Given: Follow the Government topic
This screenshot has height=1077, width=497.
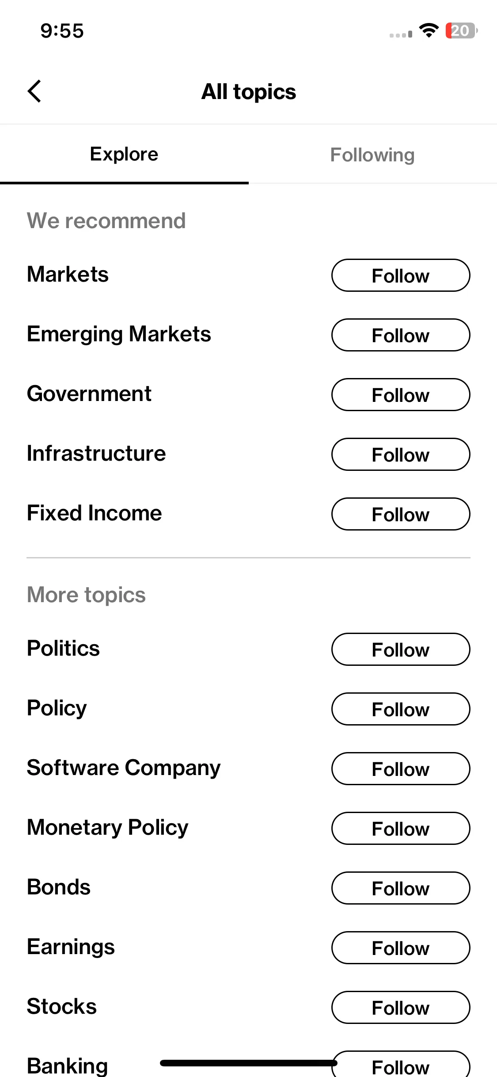Looking at the screenshot, I should click(401, 395).
